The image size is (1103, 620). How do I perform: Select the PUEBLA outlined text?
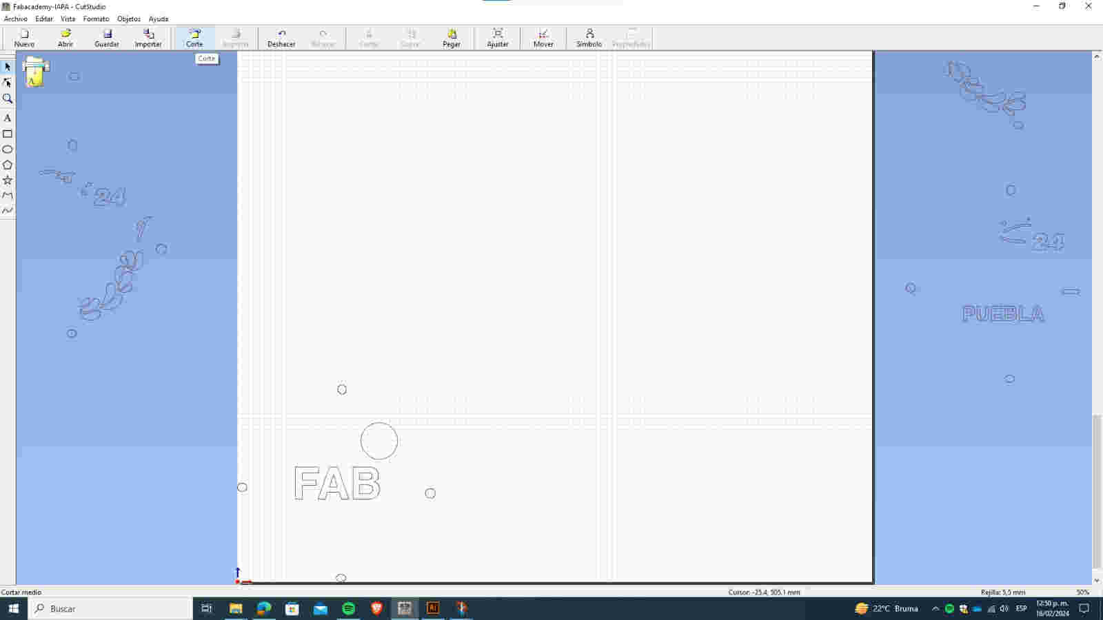coord(1003,314)
